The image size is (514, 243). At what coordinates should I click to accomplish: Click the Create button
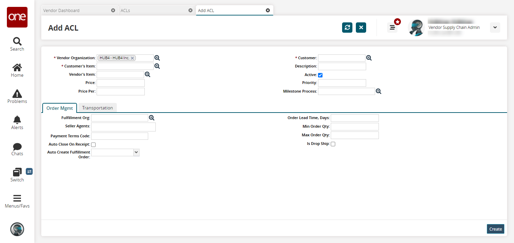point(495,229)
